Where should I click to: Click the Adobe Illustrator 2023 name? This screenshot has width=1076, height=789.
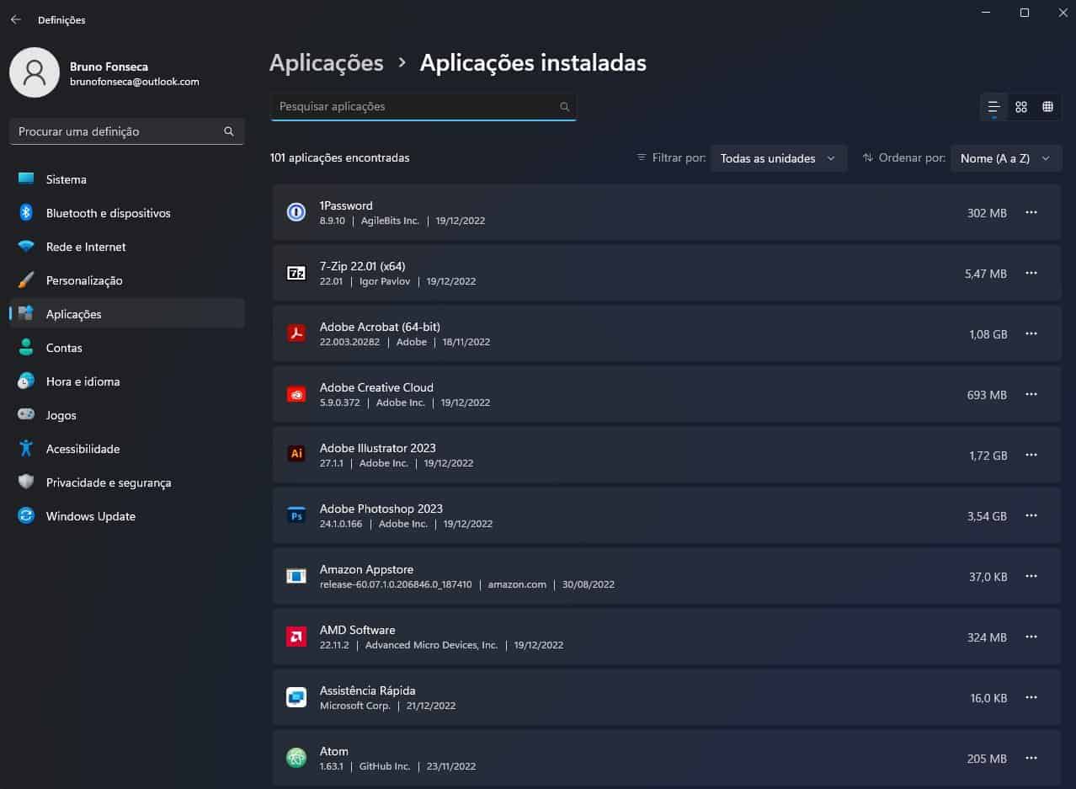(378, 448)
